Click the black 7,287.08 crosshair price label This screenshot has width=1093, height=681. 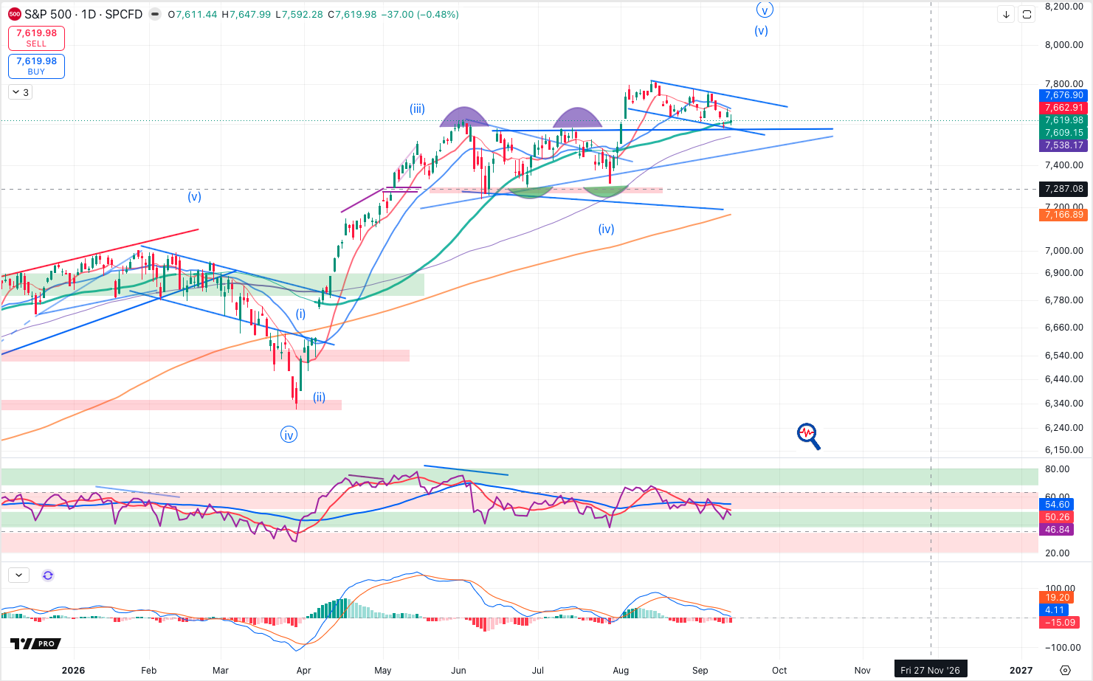click(1063, 189)
